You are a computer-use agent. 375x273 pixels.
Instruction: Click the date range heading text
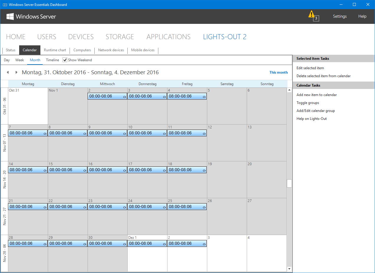click(90, 72)
